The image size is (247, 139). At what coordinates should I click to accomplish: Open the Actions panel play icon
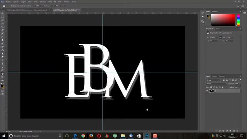point(203,16)
